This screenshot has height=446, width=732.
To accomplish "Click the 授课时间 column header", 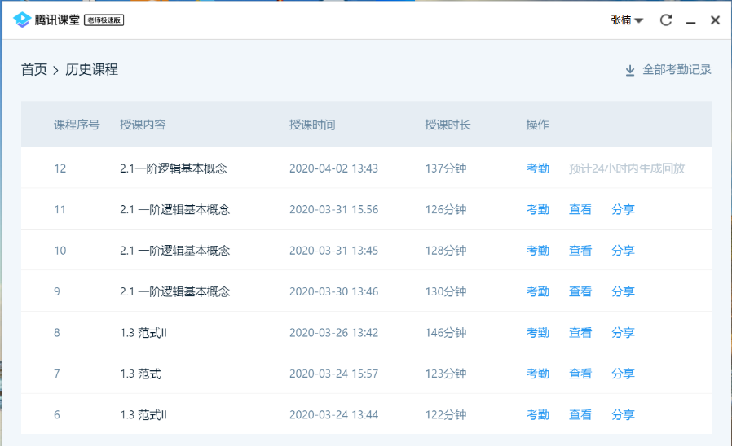I will (x=311, y=125).
